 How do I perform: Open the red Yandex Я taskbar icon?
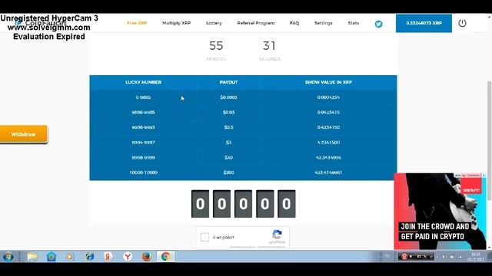tap(108, 257)
